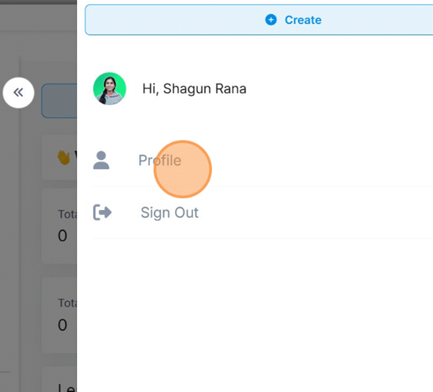
Task: Click Shagun Rana's avatar photo
Action: [x=109, y=89]
